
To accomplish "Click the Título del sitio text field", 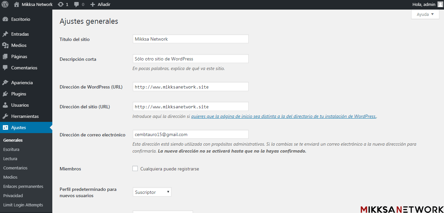I will coord(190,39).
